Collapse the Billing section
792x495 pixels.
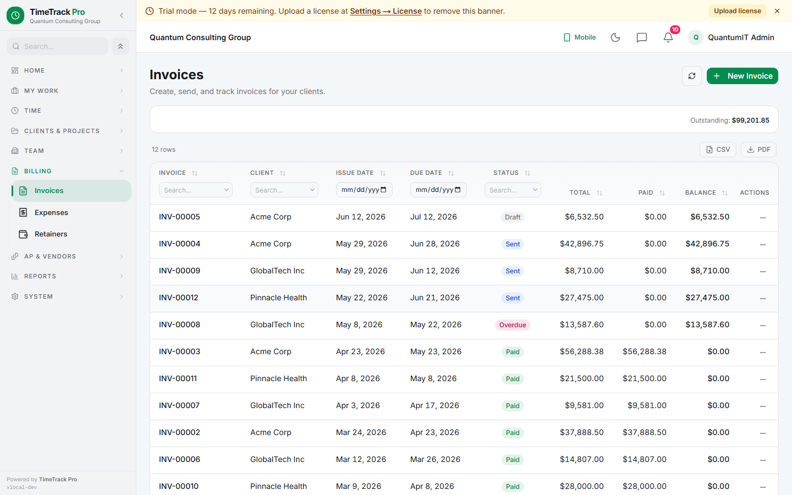(x=68, y=171)
